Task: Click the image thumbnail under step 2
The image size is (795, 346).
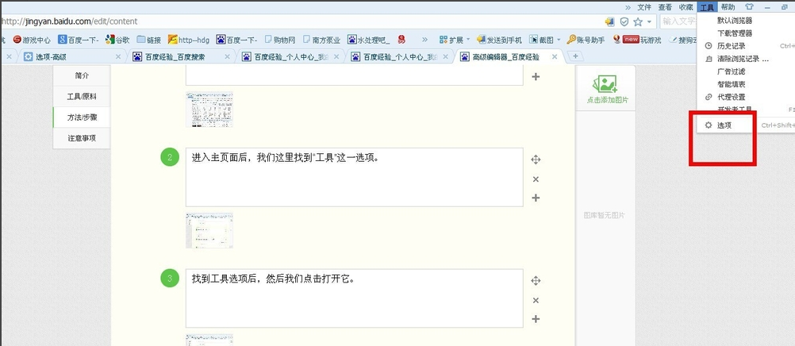Action: (x=209, y=230)
